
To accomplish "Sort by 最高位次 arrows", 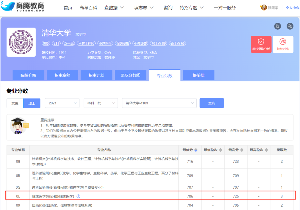I will coord(266,150).
